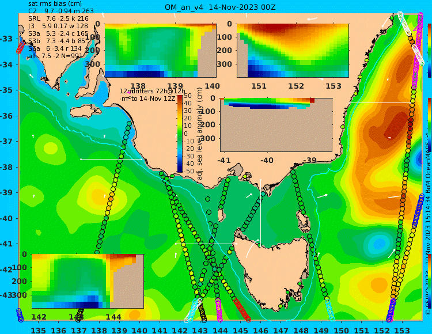Click the sea level anomaly color bar

coord(180,134)
